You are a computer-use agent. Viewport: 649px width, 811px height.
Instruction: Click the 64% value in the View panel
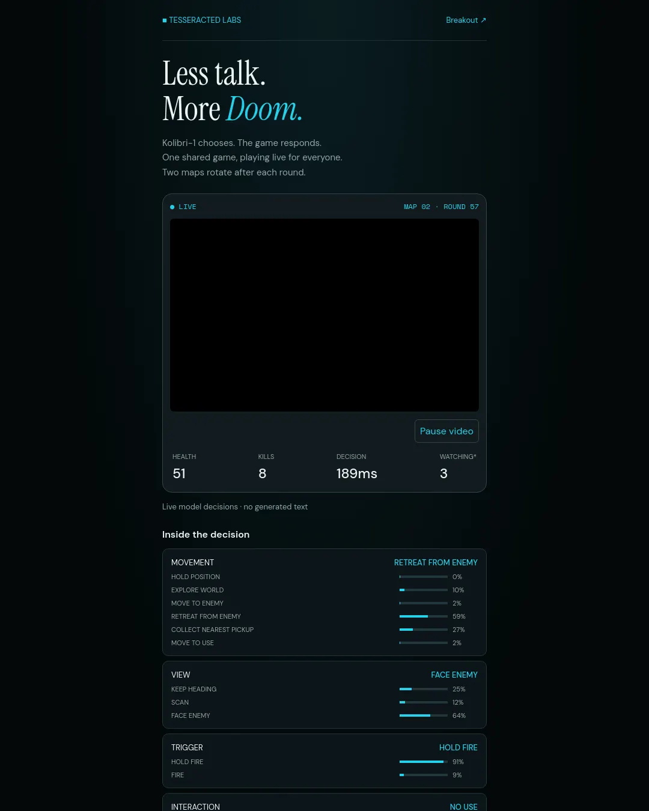[459, 715]
